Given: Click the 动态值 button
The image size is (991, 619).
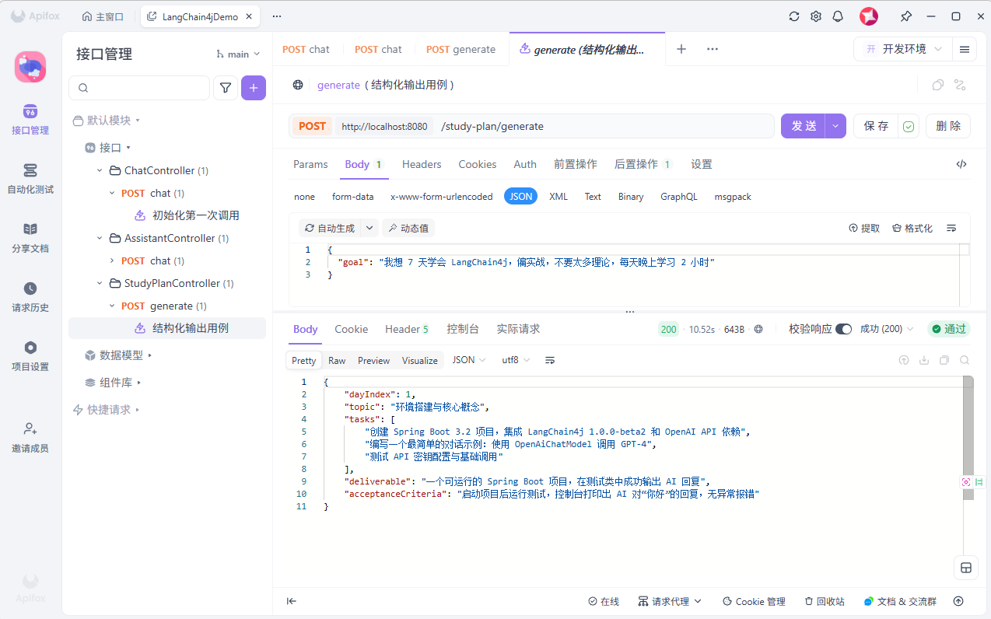Looking at the screenshot, I should (x=408, y=228).
